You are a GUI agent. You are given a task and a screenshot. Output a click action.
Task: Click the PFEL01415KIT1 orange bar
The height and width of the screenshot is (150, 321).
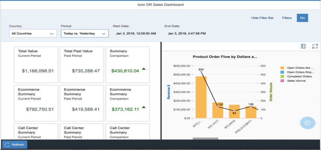(x=251, y=112)
